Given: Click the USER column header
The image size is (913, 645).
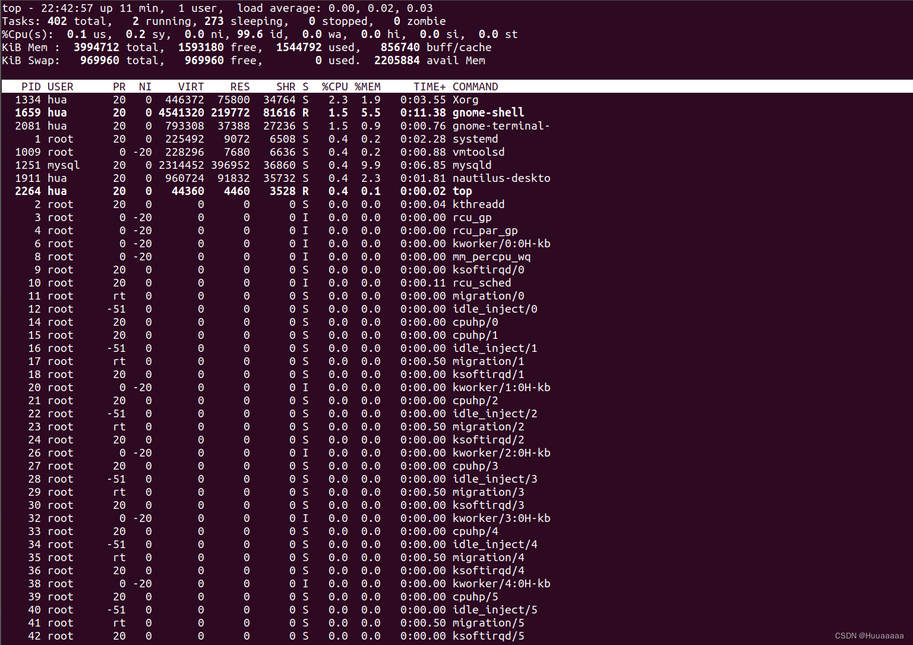Looking at the screenshot, I should click(61, 86).
